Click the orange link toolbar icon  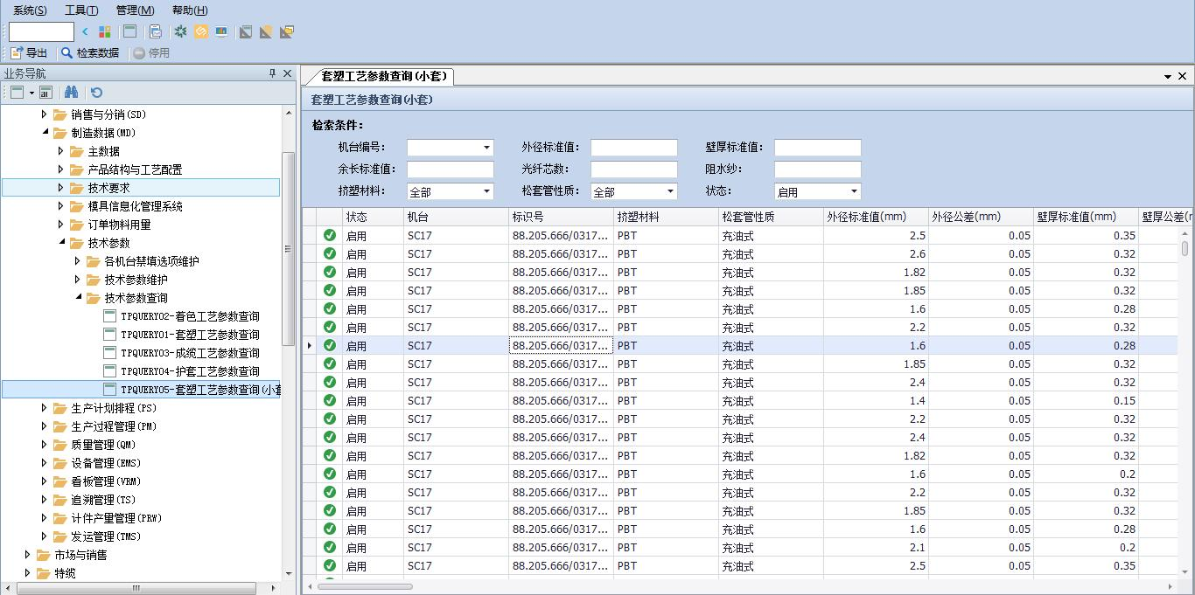click(x=201, y=32)
